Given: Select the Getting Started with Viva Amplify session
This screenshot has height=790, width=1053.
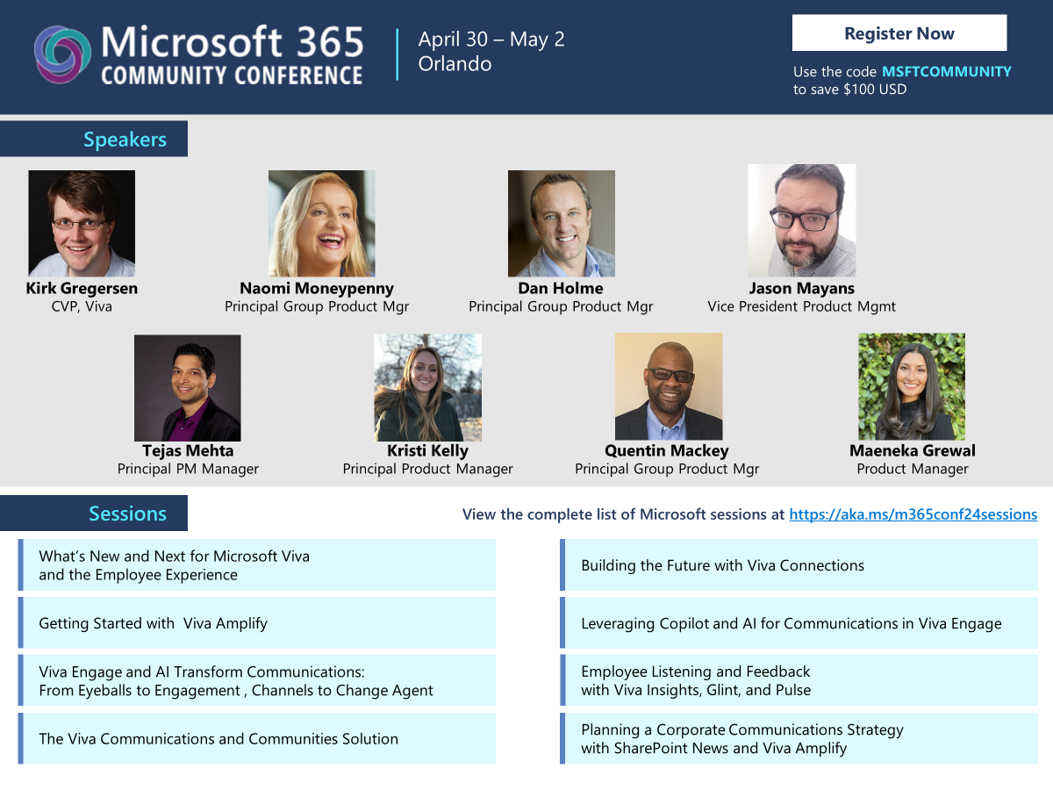Looking at the screenshot, I should pyautogui.click(x=257, y=622).
